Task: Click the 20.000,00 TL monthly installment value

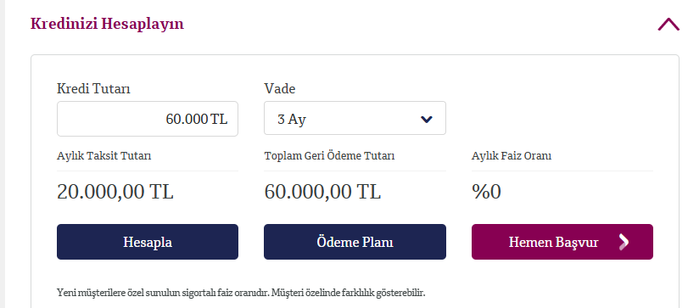Action: click(x=115, y=192)
